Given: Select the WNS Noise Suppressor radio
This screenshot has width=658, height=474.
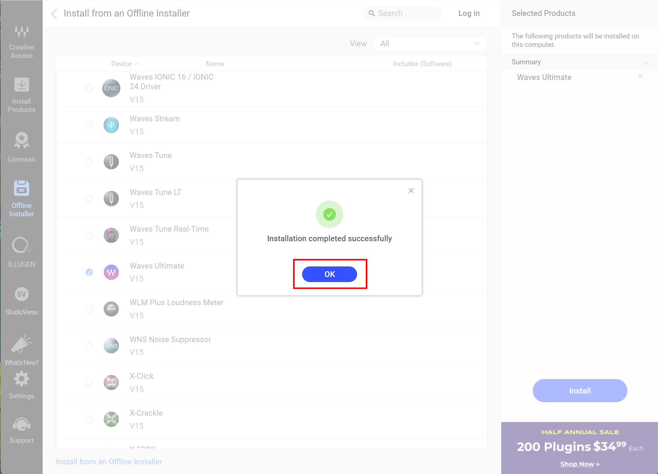Looking at the screenshot, I should [89, 346].
